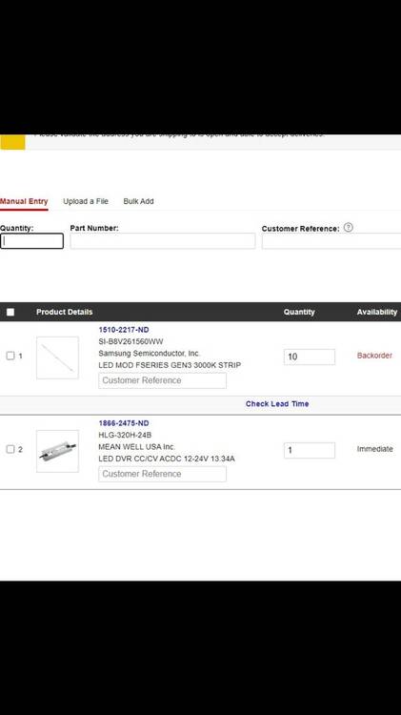This screenshot has height=715, width=401.
Task: Switch to the Bulk Add tab
Action: click(138, 201)
